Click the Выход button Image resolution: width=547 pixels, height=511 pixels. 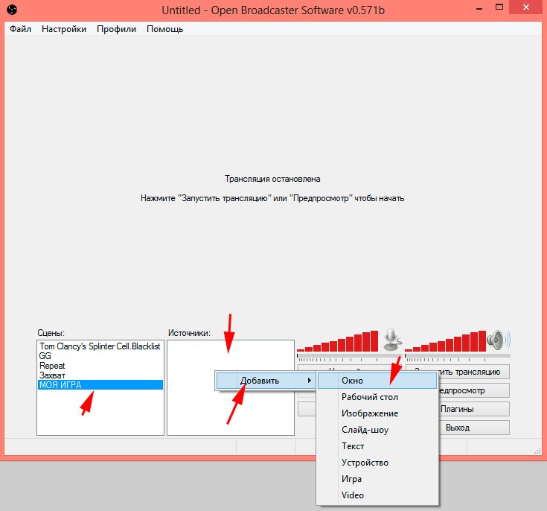[473, 428]
